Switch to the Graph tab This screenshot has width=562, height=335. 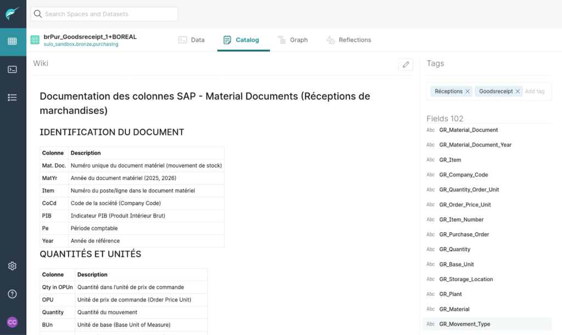tap(293, 40)
